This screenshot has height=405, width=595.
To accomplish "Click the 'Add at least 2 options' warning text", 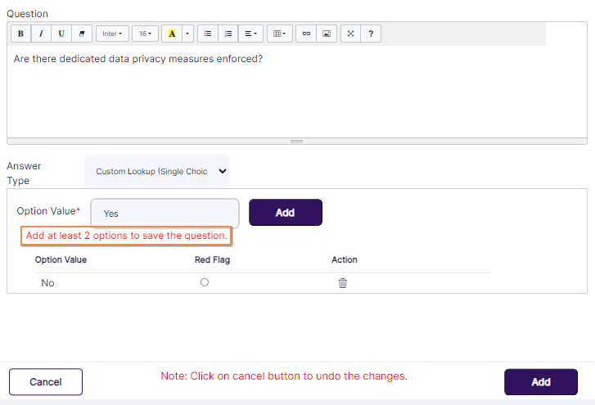I will (x=126, y=236).
